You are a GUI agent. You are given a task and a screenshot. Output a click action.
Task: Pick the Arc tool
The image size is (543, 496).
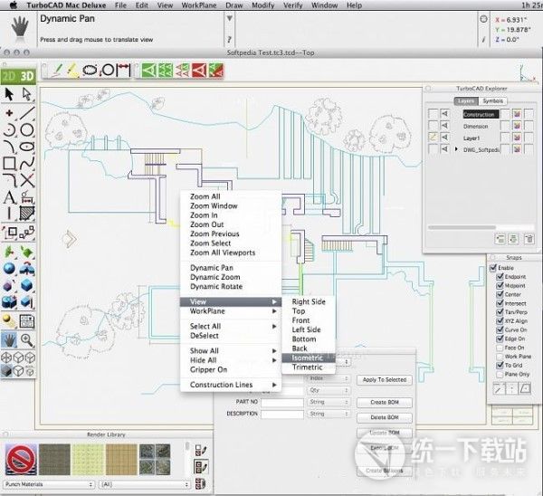pyautogui.click(x=9, y=130)
